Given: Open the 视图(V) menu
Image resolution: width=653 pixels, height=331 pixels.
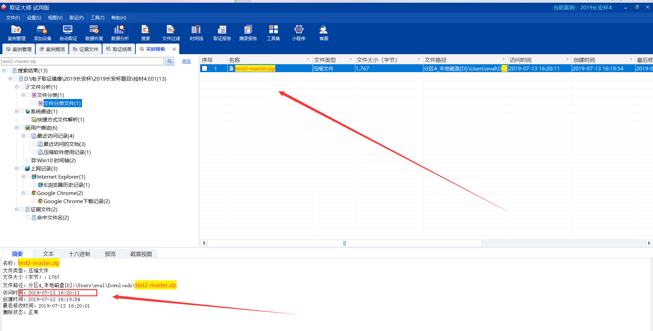Looking at the screenshot, I should click(55, 18).
